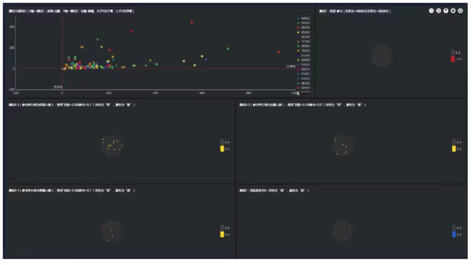
Task: Click the gray 0-0 swatch in 测试5 panel
Action: [454, 228]
